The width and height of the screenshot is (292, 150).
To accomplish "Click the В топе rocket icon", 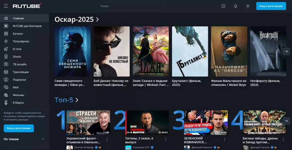I will click(x=6, y=49).
